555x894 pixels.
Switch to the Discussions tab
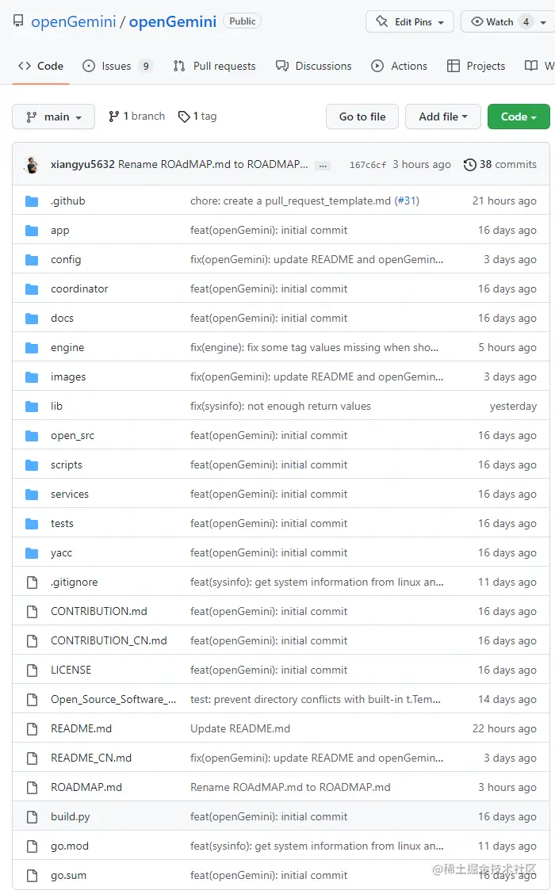[313, 66]
